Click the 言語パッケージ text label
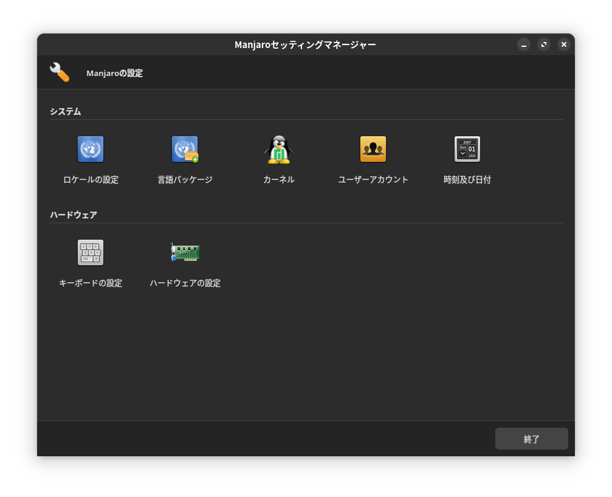612x497 pixels. tap(185, 179)
